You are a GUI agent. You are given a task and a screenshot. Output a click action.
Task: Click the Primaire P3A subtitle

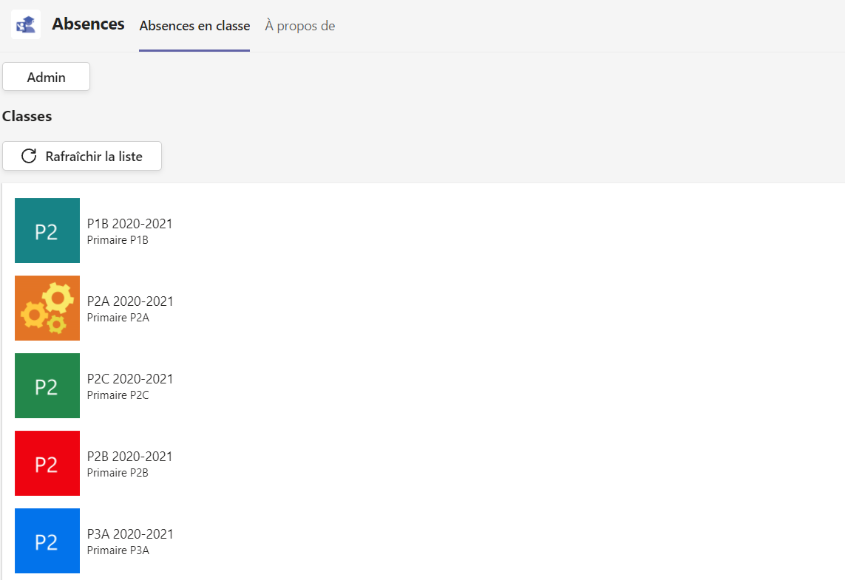pos(118,550)
